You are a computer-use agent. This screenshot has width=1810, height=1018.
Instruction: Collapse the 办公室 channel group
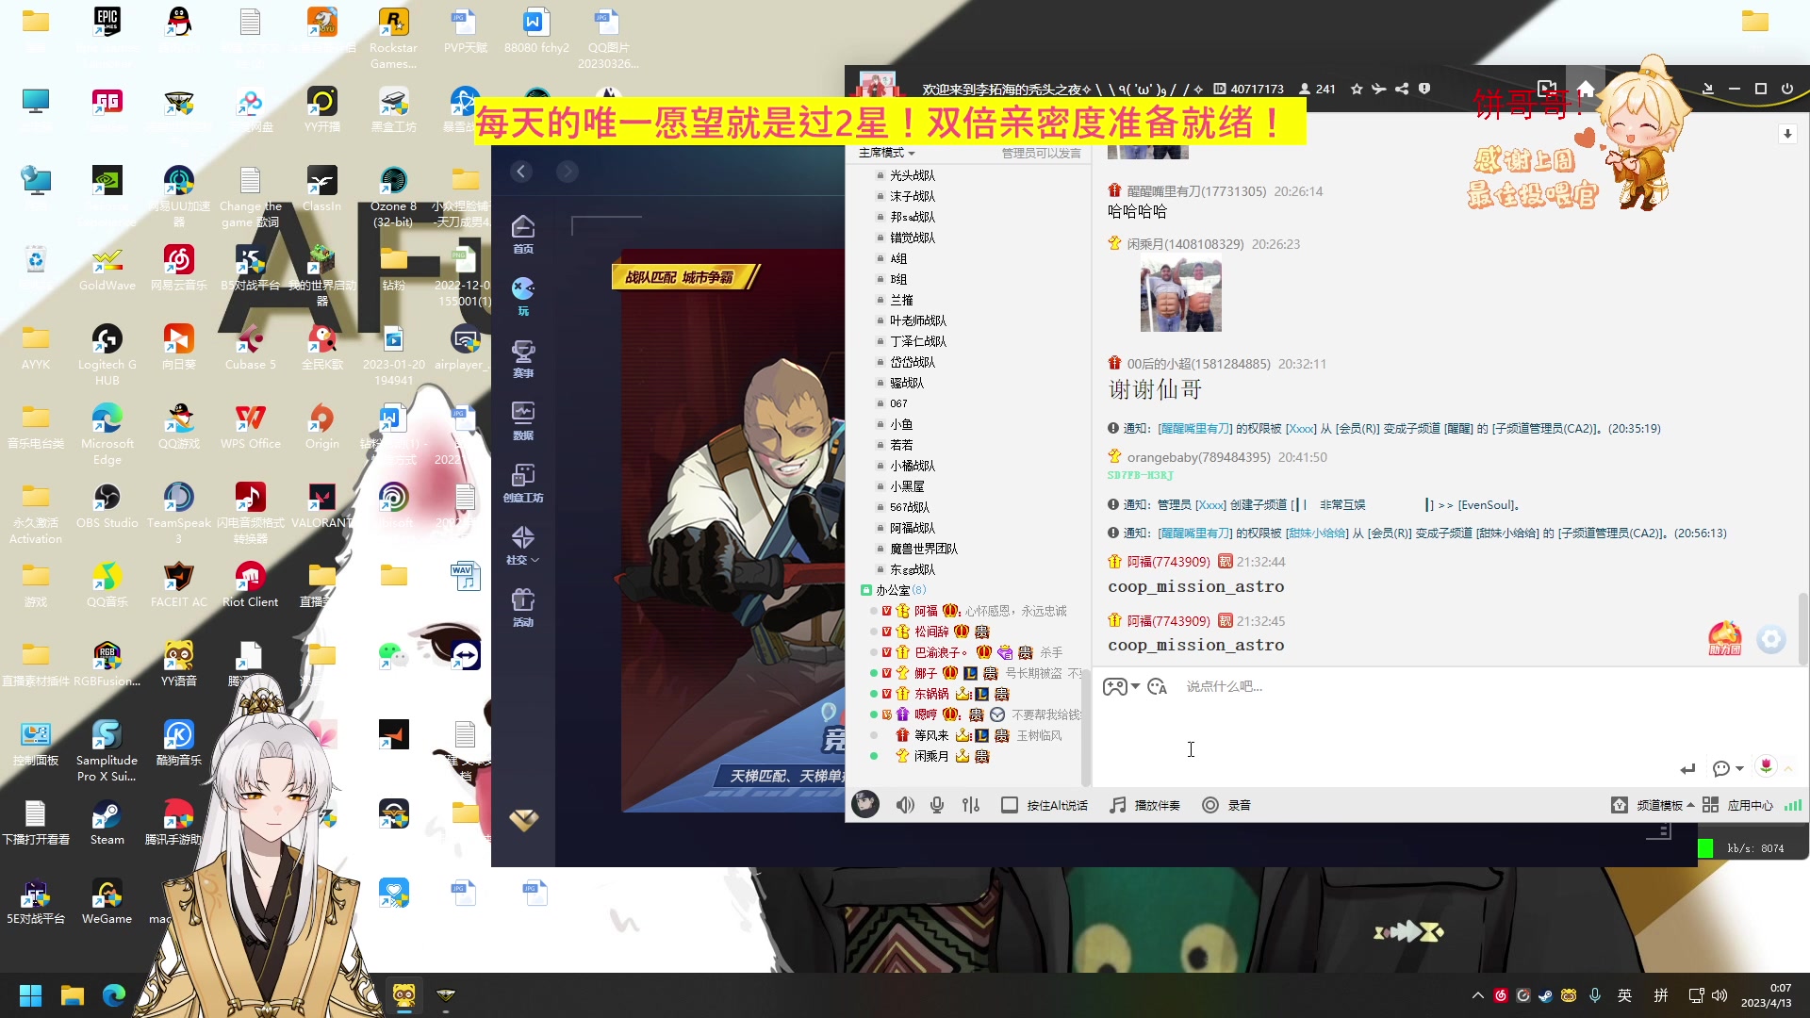[x=865, y=590]
